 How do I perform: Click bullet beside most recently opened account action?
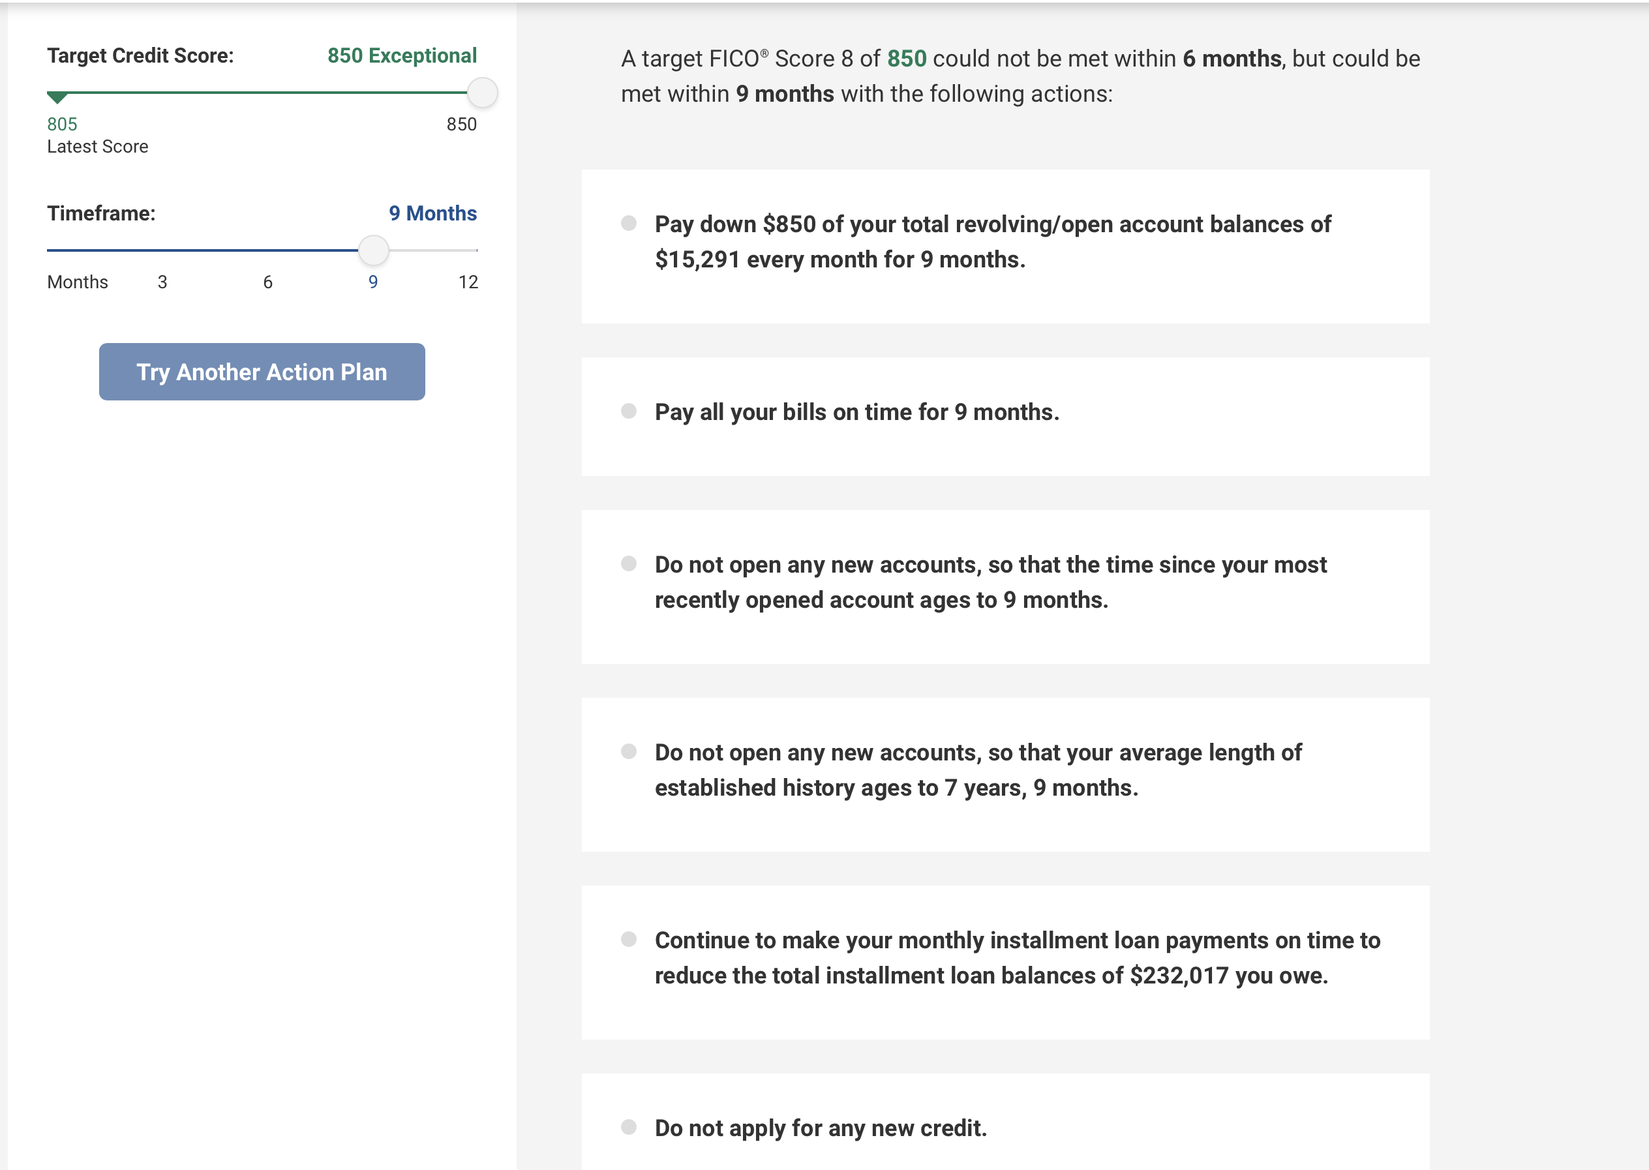(628, 563)
